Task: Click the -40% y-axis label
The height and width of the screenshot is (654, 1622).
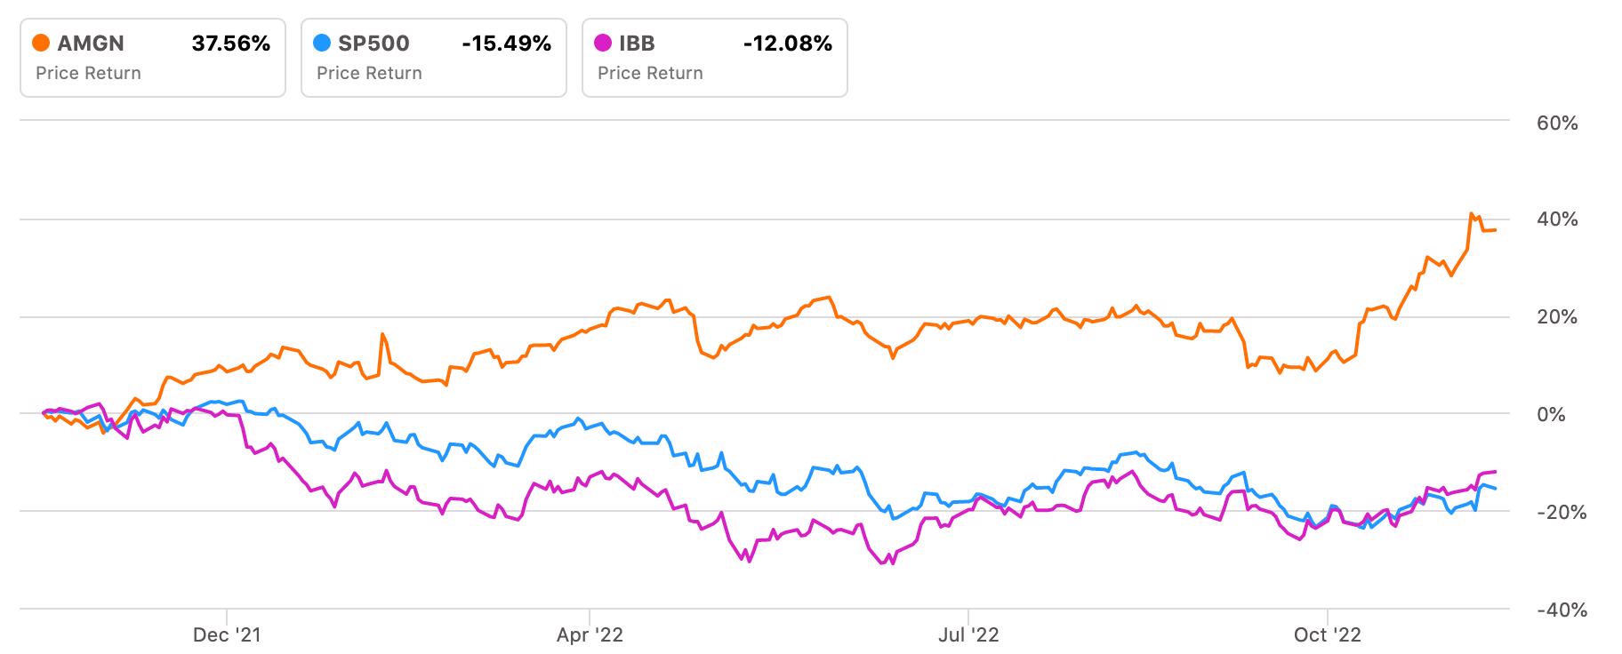Action: click(1562, 610)
